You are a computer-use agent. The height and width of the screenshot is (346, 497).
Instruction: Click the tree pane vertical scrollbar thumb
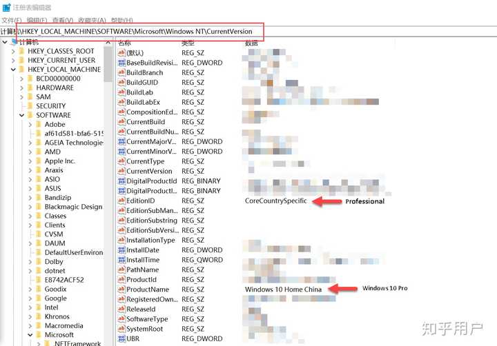point(108,65)
